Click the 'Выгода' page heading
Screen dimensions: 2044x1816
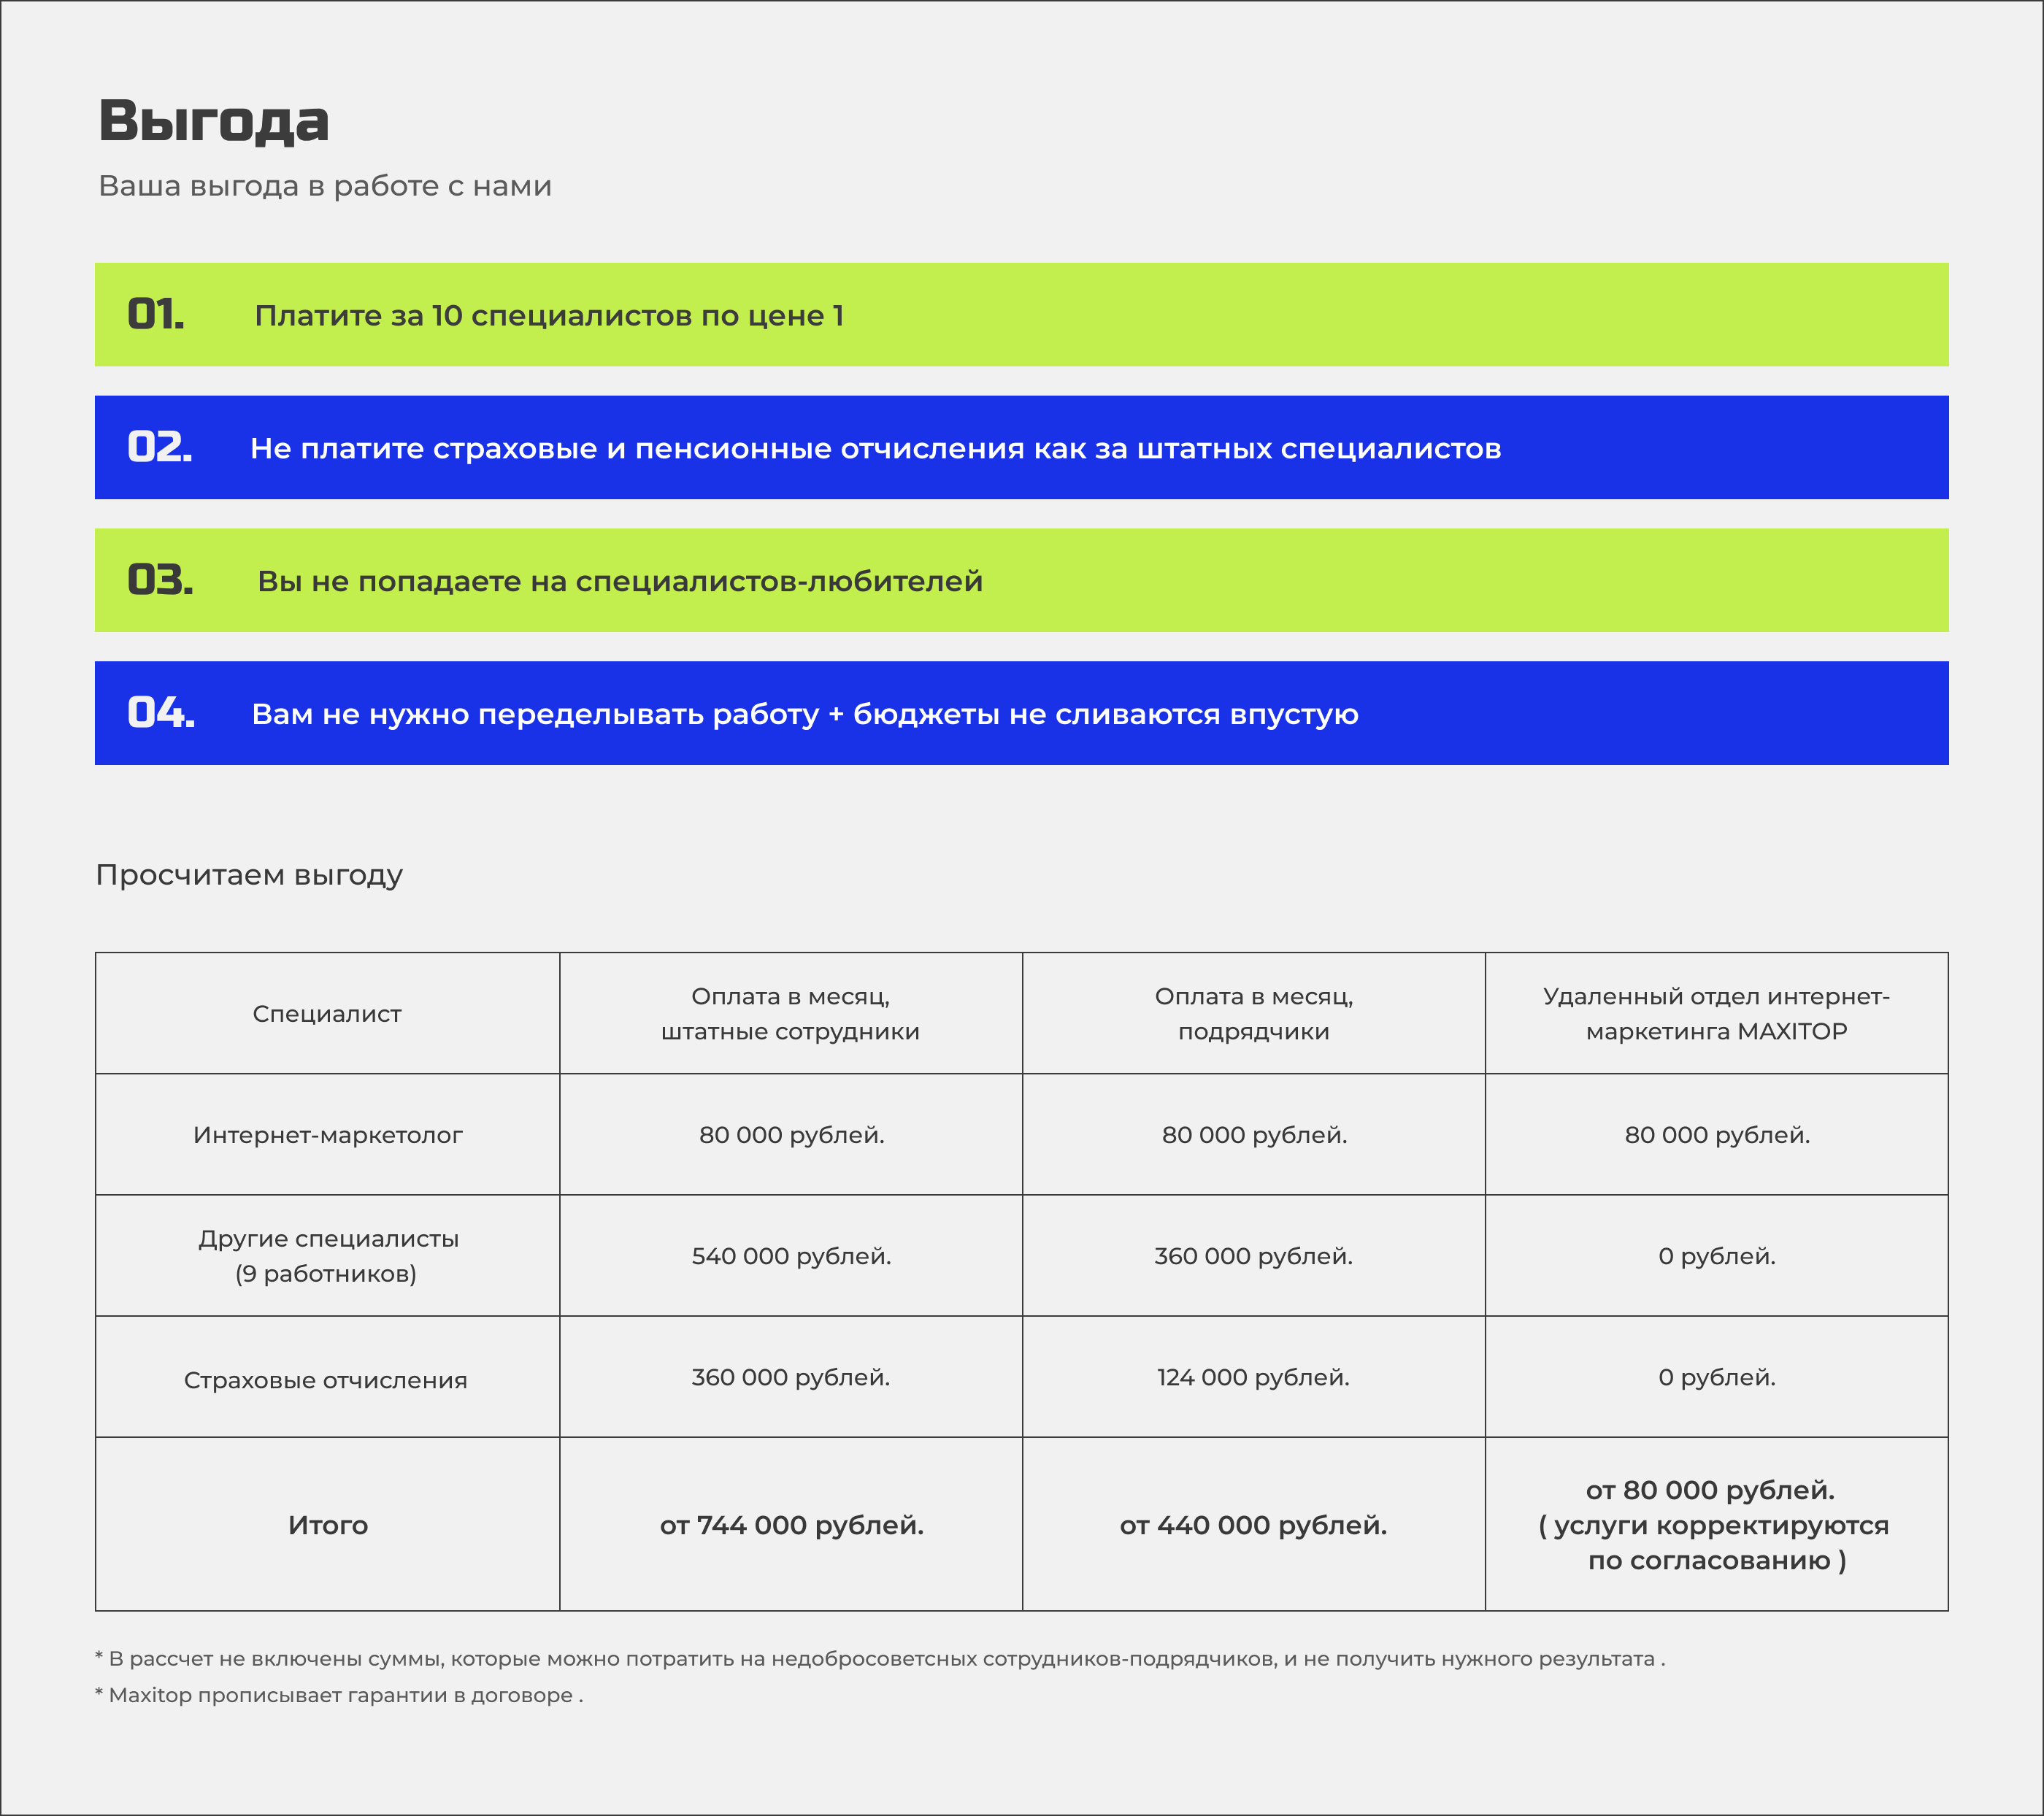213,121
